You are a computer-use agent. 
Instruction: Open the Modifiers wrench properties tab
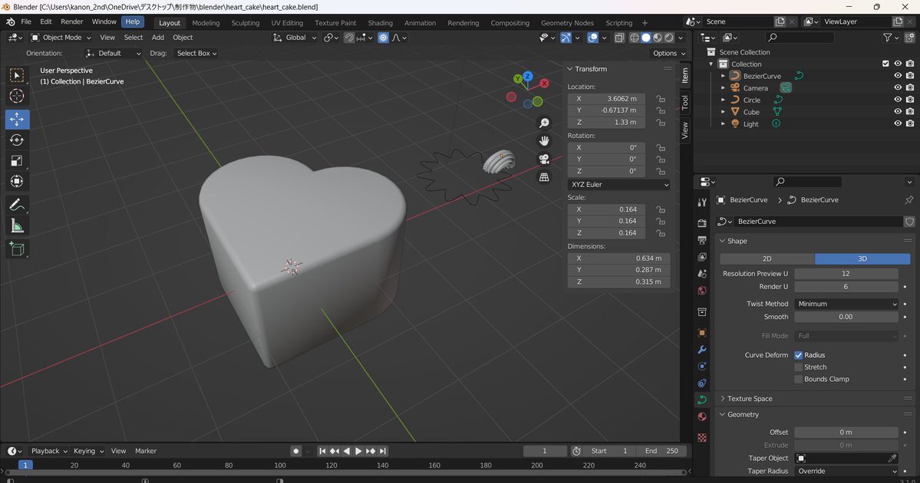pos(701,350)
